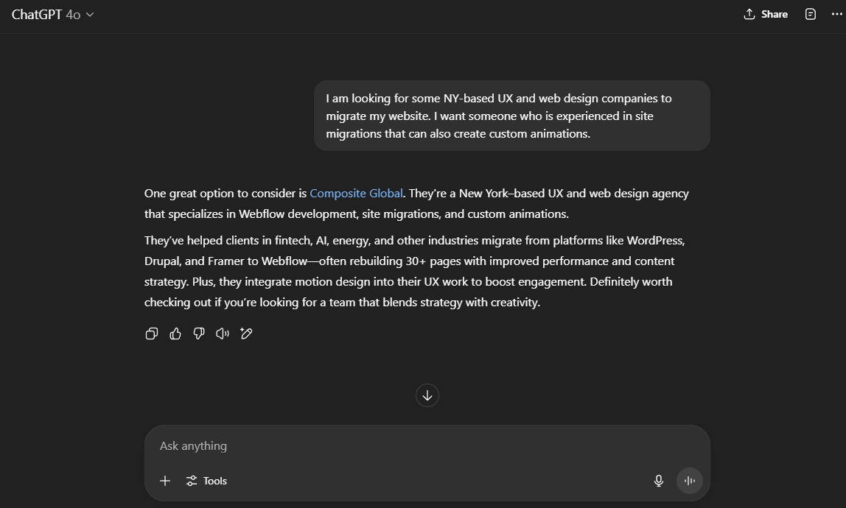Click the edit in canvas pencil icon
The height and width of the screenshot is (508, 846).
[246, 334]
